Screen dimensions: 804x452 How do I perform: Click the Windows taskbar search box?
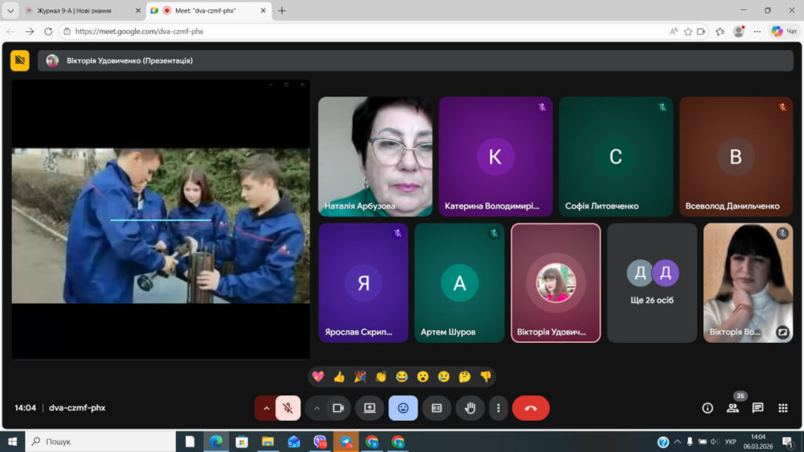tap(98, 442)
